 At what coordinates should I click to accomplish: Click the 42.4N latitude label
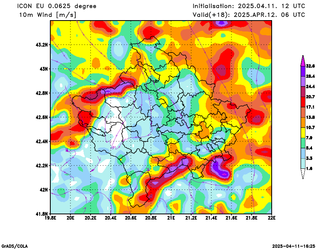point(42,141)
